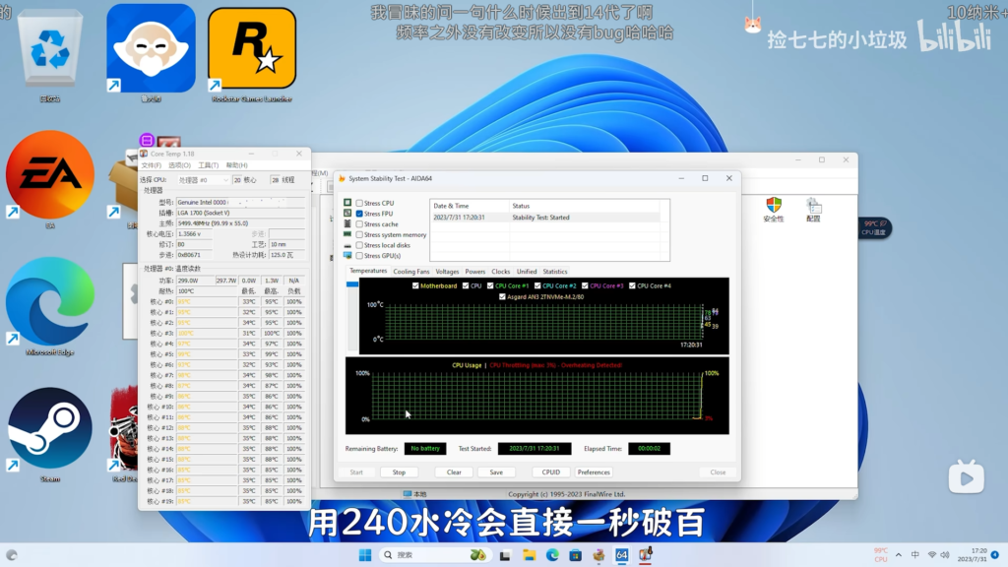Click the Clear button in AIDA64

(x=454, y=472)
